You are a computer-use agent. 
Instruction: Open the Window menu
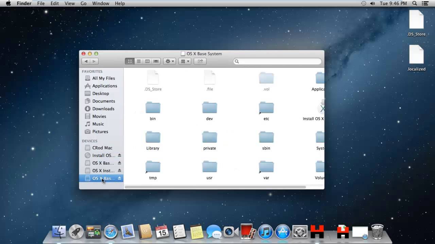tap(101, 3)
